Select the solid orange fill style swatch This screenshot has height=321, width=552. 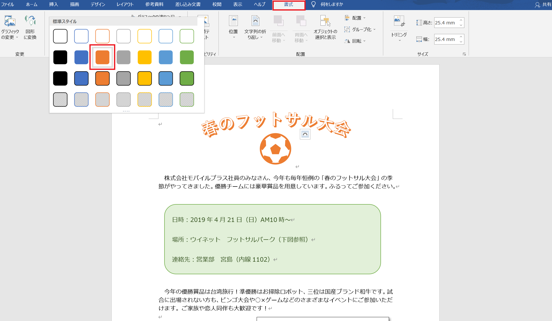tap(102, 57)
